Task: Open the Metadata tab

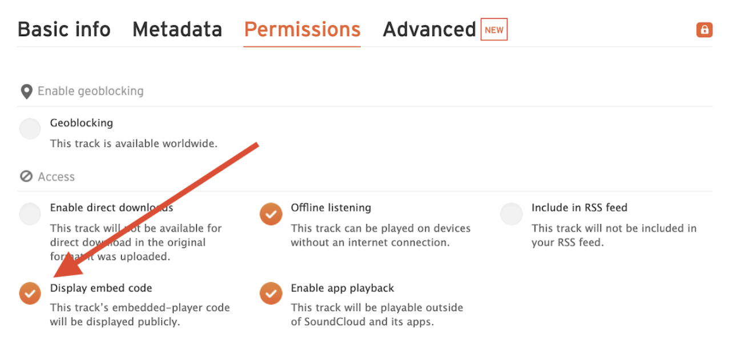Action: pyautogui.click(x=177, y=30)
